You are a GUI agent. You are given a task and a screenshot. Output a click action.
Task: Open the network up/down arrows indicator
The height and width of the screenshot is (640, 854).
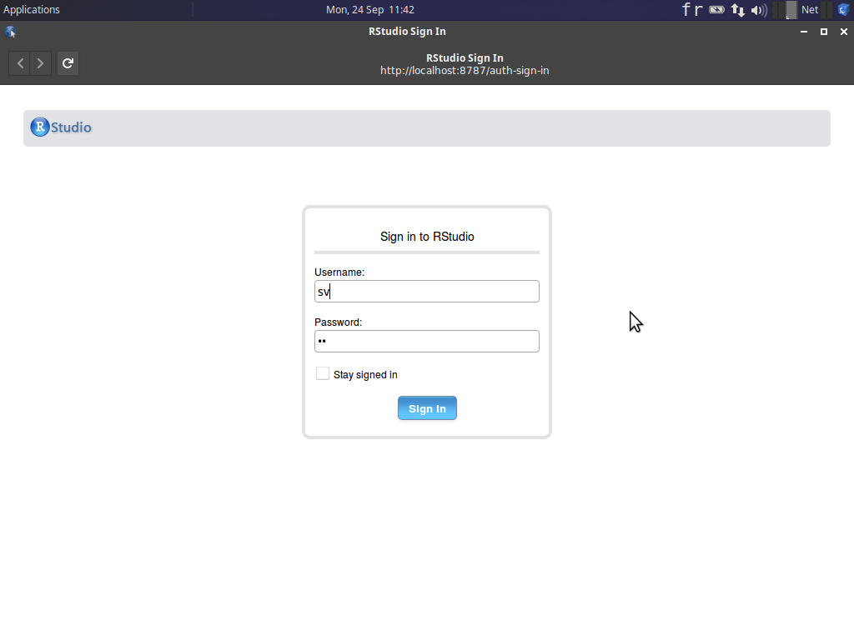[x=737, y=10]
